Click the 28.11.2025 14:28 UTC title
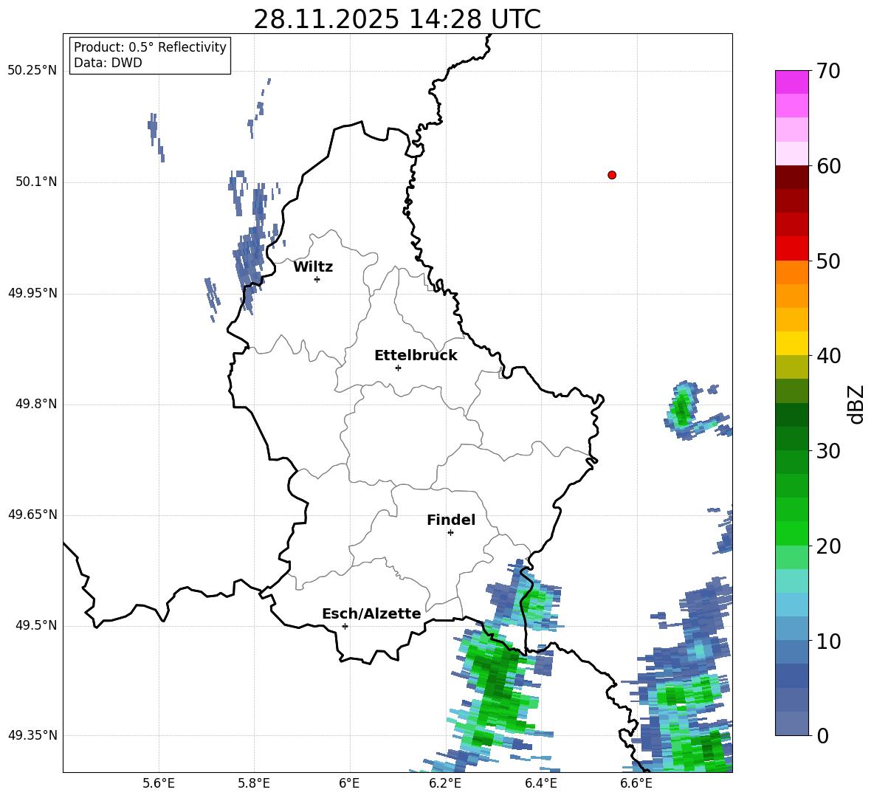 coord(397,19)
